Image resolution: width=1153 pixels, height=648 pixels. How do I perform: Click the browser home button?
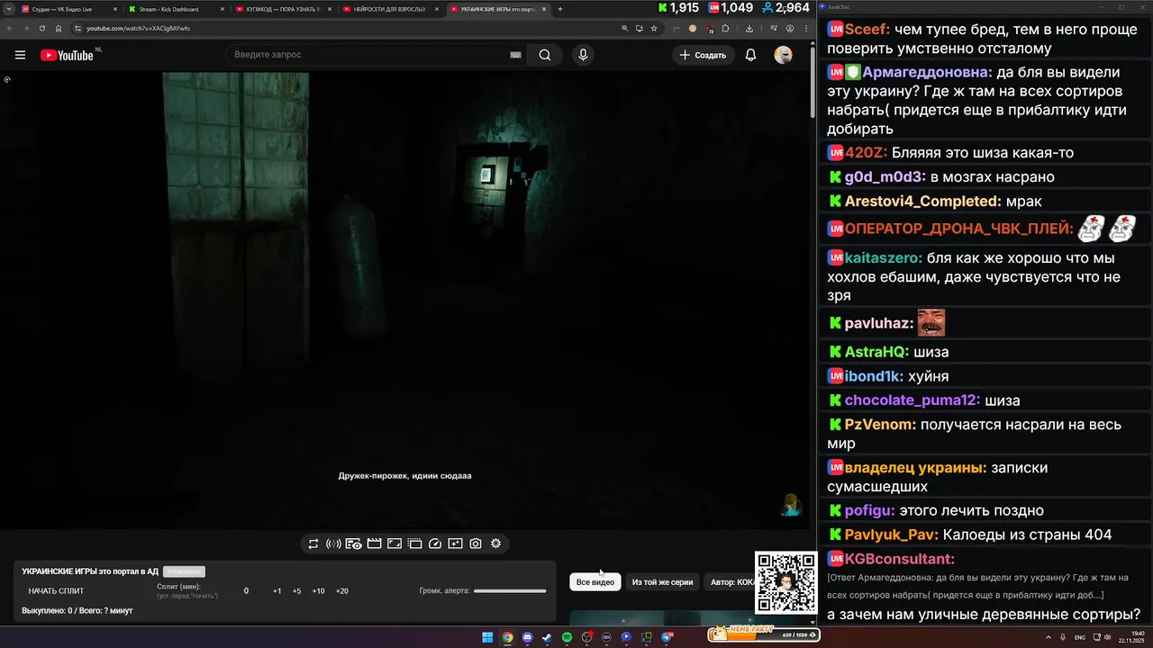click(x=59, y=28)
